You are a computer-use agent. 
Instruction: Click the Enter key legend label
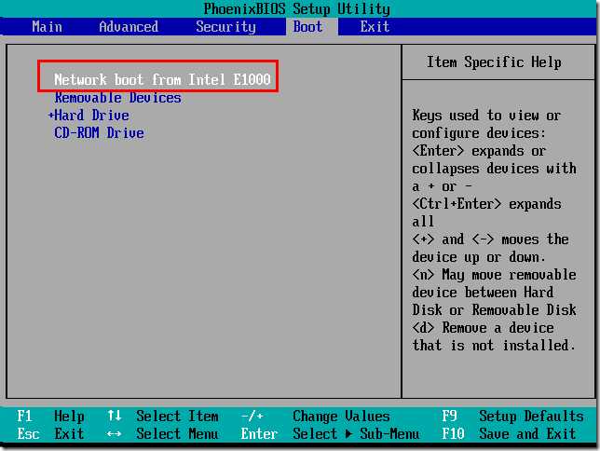pos(259,434)
